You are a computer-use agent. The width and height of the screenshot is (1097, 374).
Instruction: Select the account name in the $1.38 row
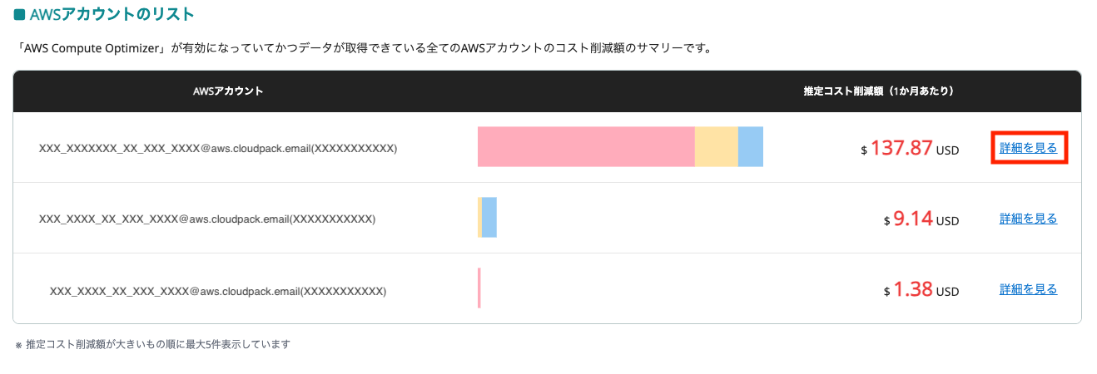(x=218, y=292)
